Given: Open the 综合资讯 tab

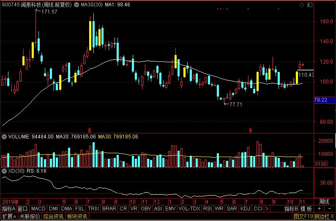Looking at the screenshot, I should coord(53,216).
